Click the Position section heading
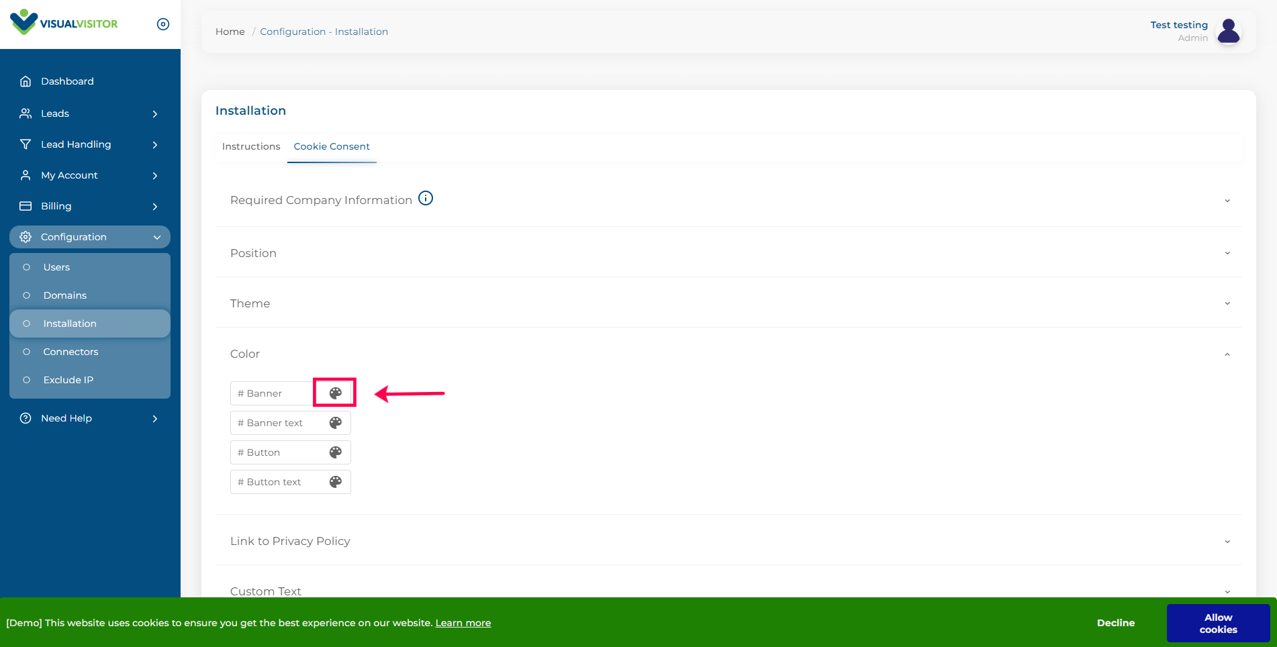This screenshot has height=647, width=1277. click(x=253, y=253)
